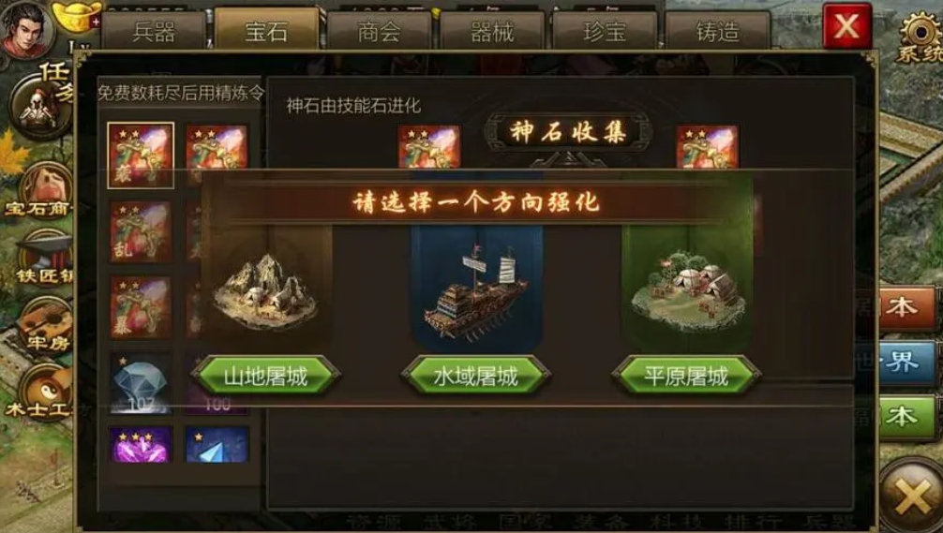943x533 pixels.
Task: Select the 平原屠城 button
Action: (686, 377)
